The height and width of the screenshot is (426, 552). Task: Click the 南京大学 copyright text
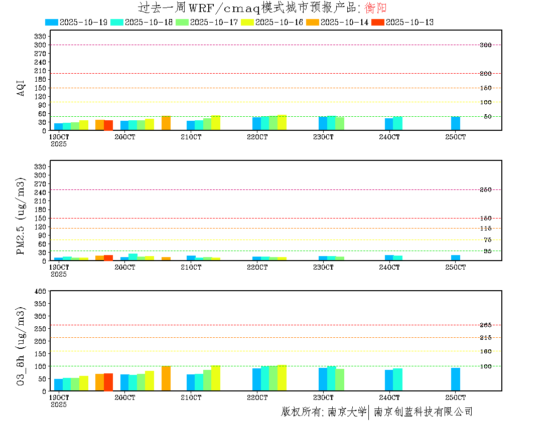(x=347, y=412)
